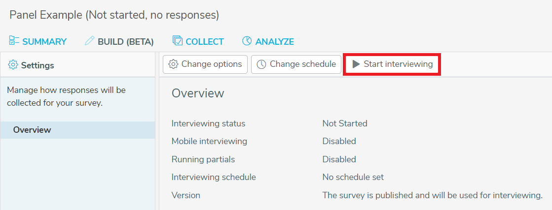Click the Change options button
Viewport: 552px width, 210px height.
(x=205, y=64)
